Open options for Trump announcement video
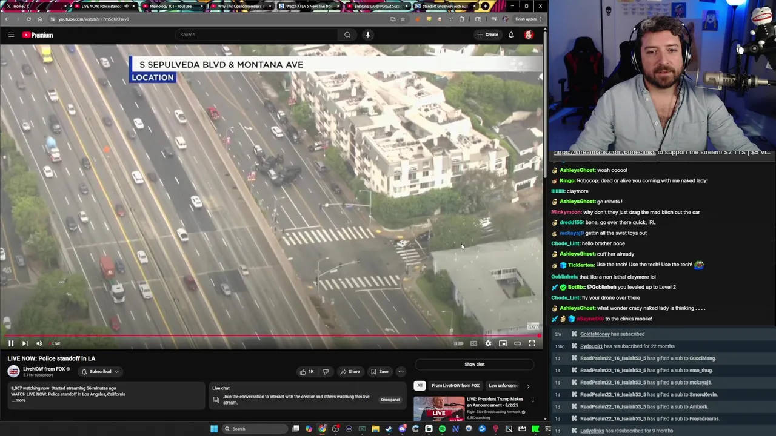 (533, 400)
